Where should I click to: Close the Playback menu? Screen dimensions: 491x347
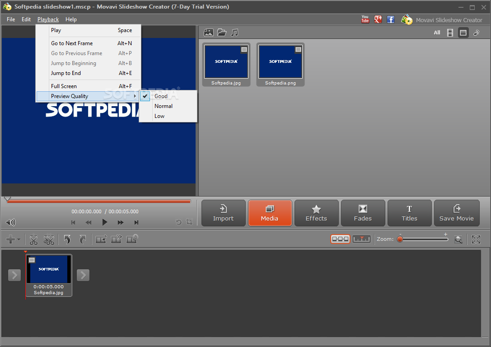(x=48, y=19)
